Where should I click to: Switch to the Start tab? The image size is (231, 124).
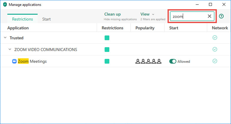point(47,19)
